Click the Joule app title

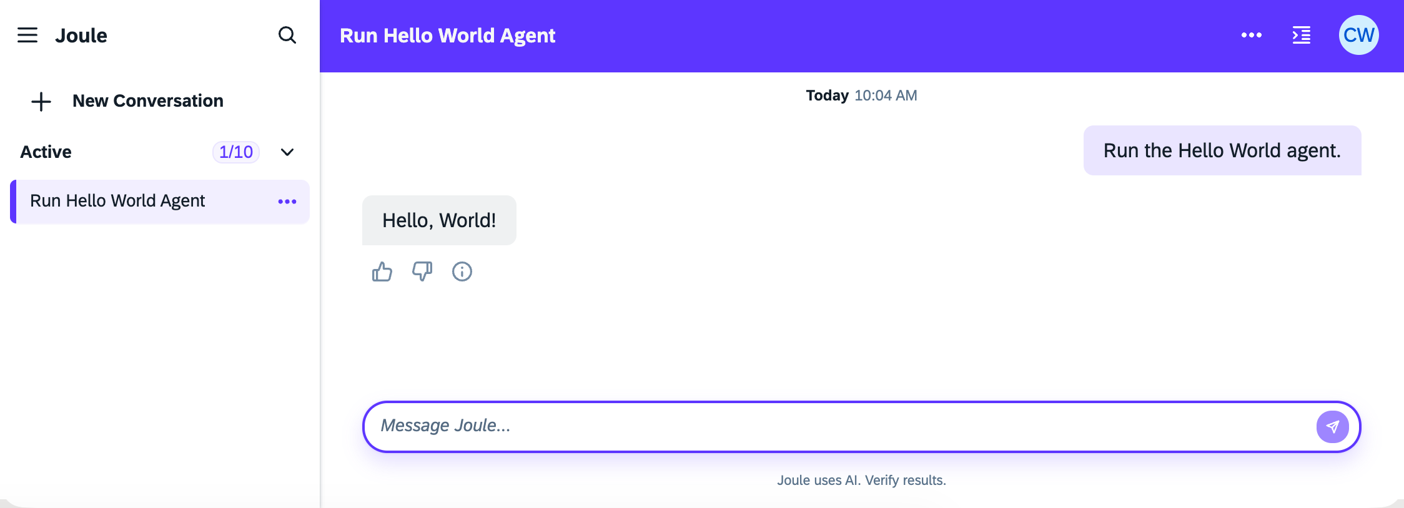coord(81,36)
